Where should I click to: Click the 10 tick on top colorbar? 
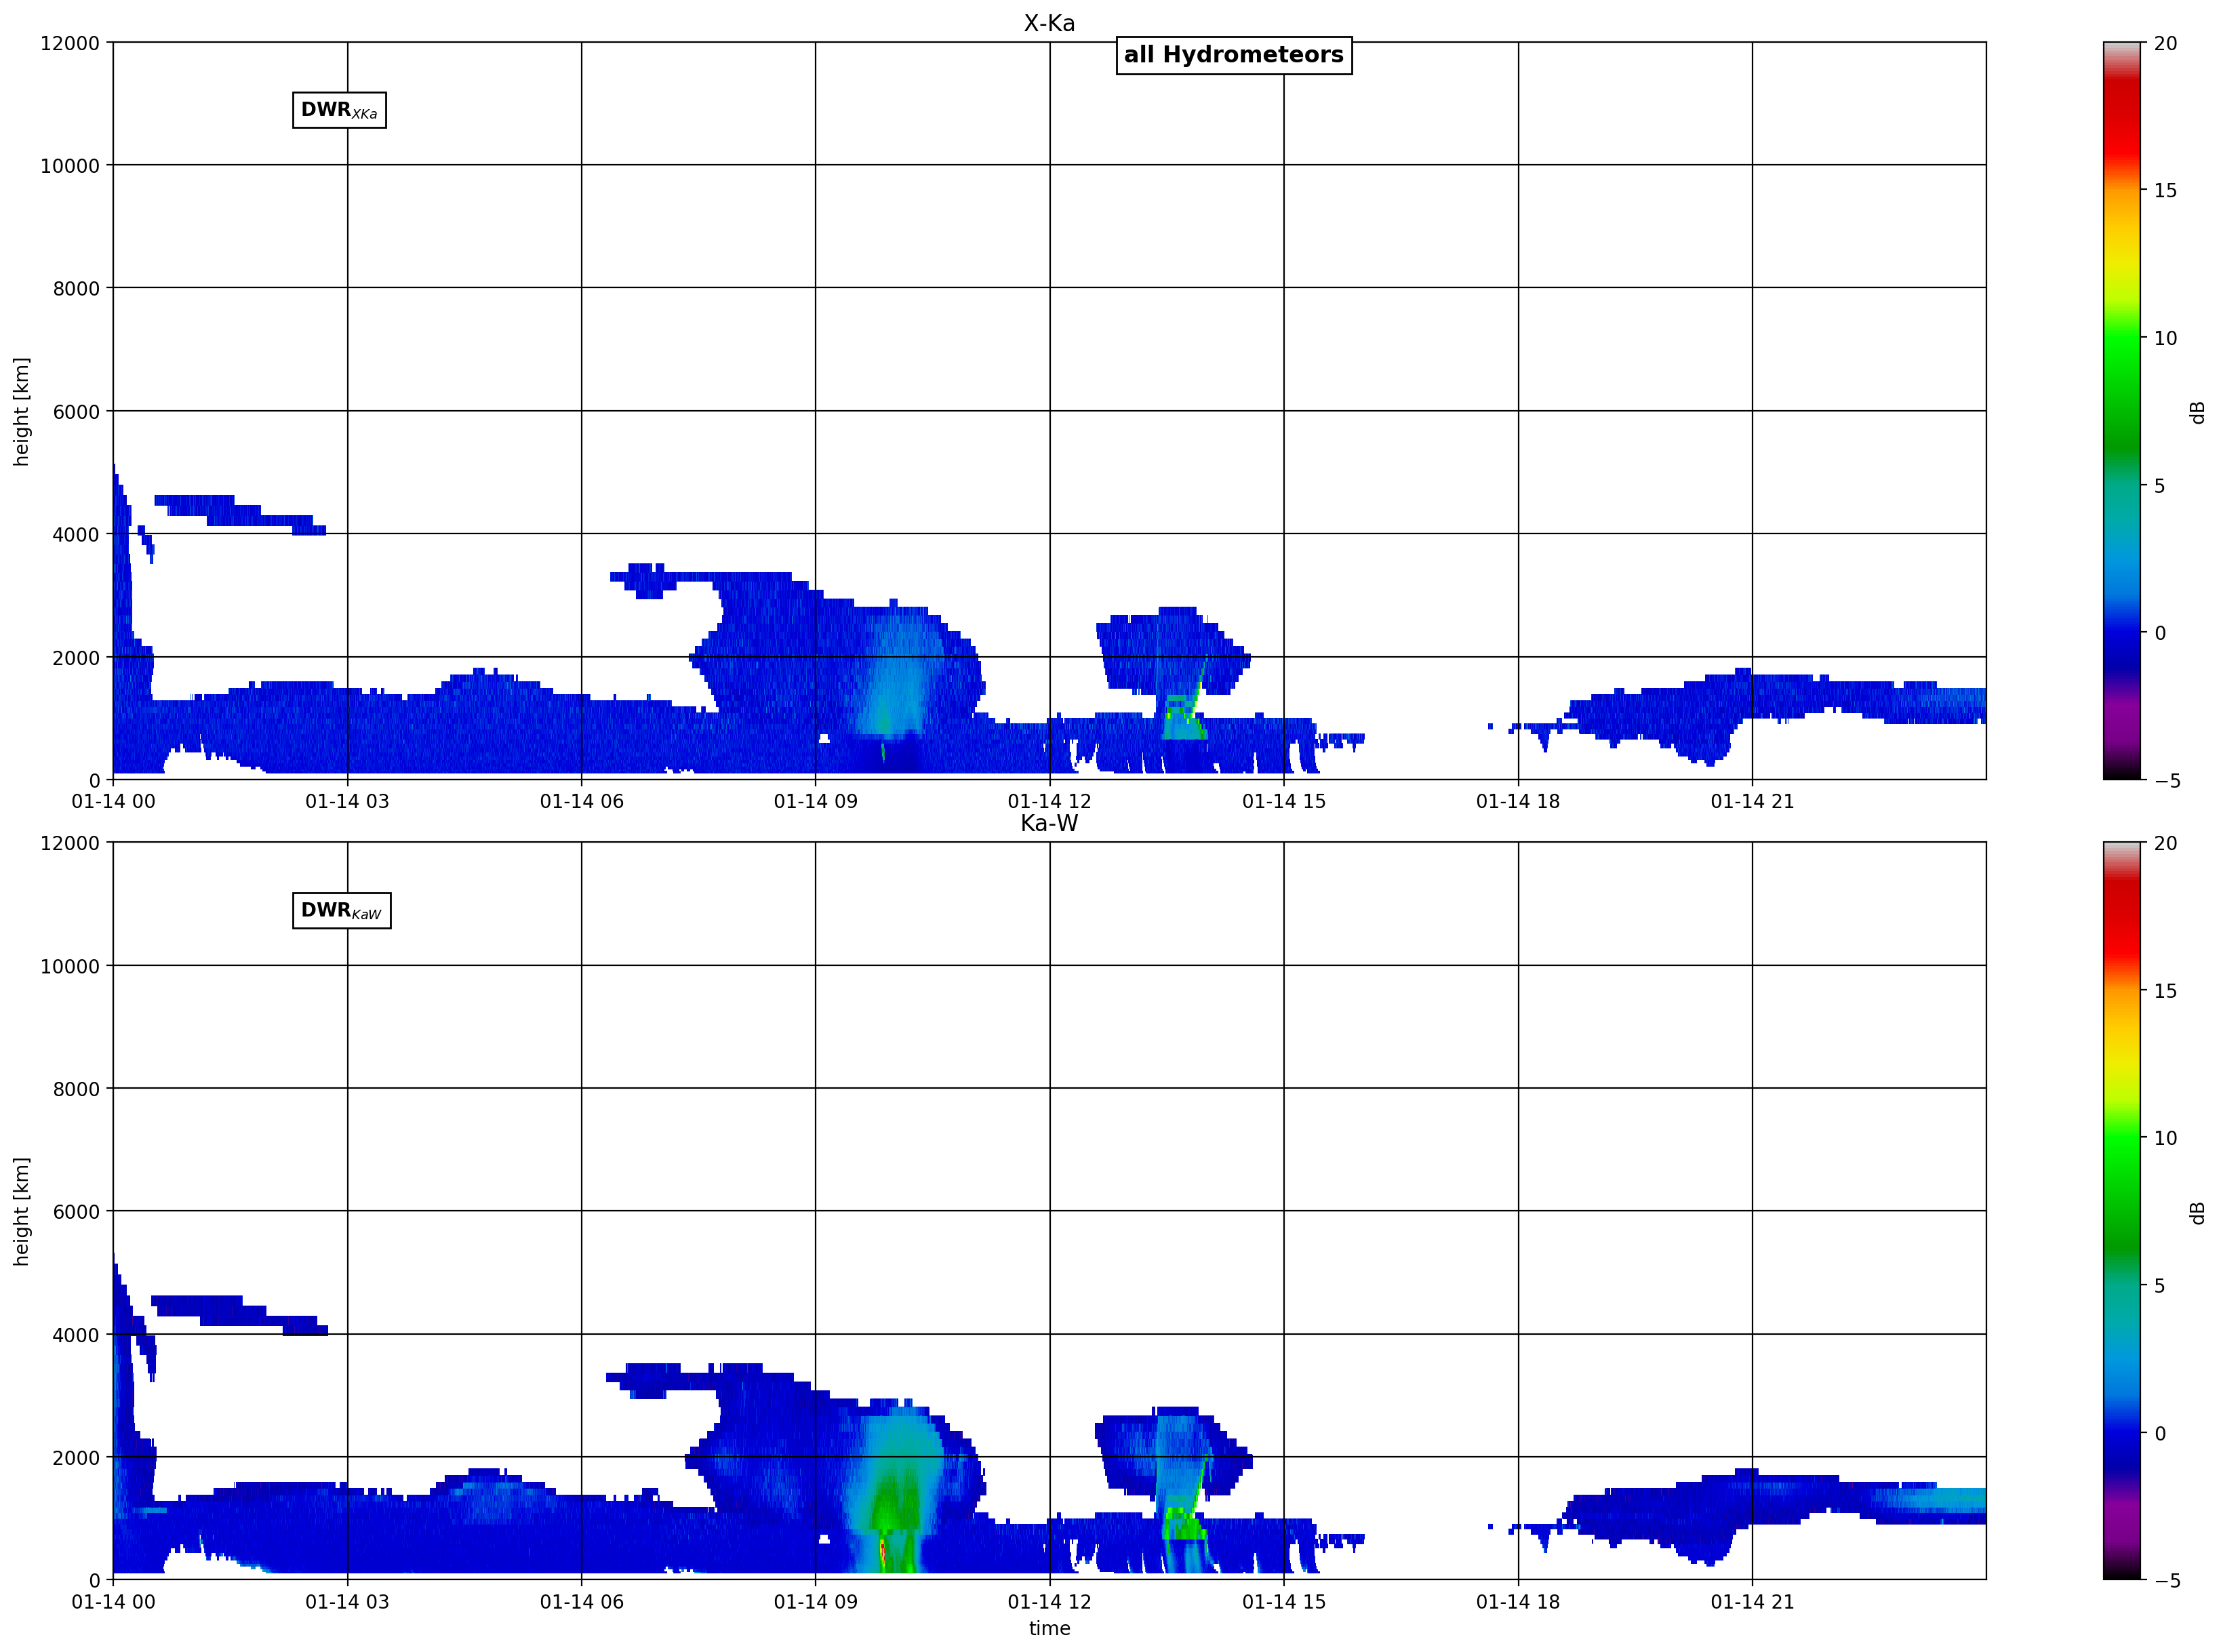(2165, 338)
